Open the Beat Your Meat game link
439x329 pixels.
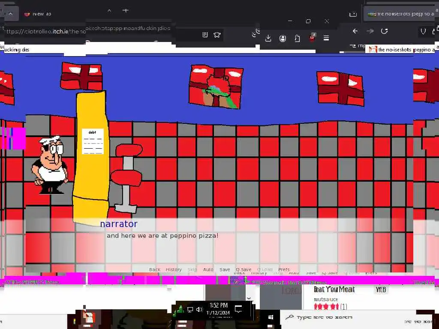pos(334,290)
